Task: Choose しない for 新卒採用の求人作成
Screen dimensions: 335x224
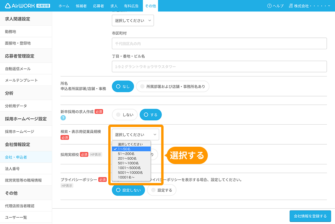Action: [x=125, y=115]
